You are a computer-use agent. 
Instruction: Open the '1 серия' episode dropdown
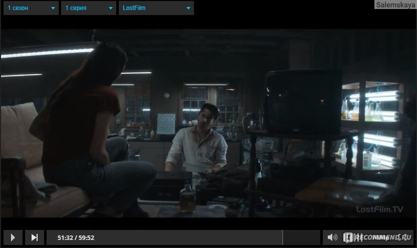coord(89,8)
